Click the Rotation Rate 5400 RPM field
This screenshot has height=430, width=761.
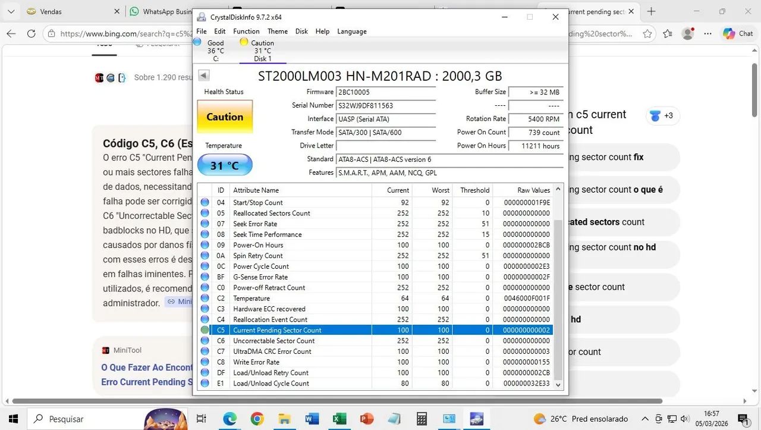535,119
